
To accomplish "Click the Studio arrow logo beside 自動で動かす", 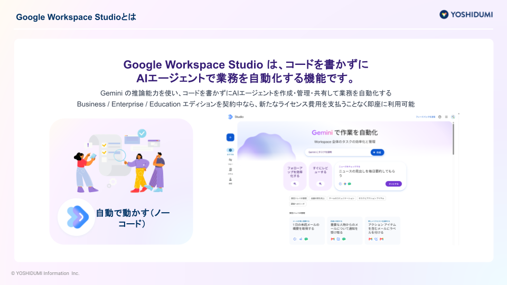I will pyautogui.click(x=77, y=217).
